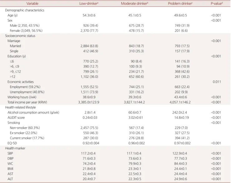This screenshot has width=231, height=183.
Task: Click the "ALT" row label
Action: 10,179
